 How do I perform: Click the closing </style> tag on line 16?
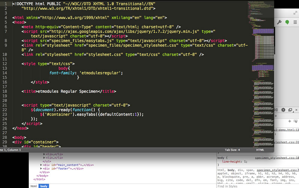(40, 82)
